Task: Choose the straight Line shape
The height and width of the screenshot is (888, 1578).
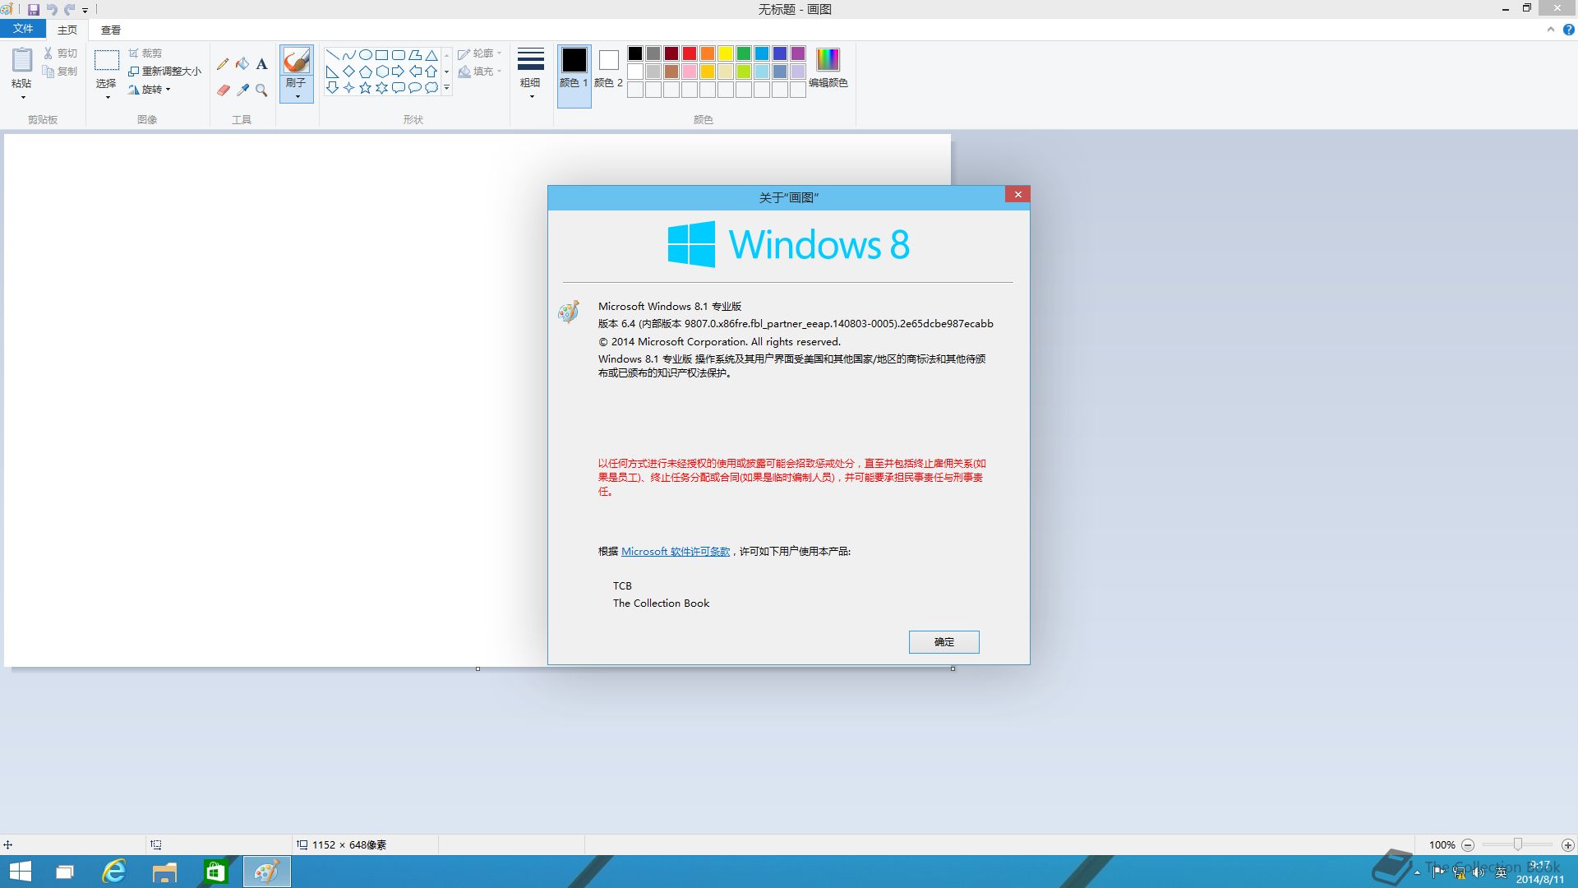Action: pos(332,55)
